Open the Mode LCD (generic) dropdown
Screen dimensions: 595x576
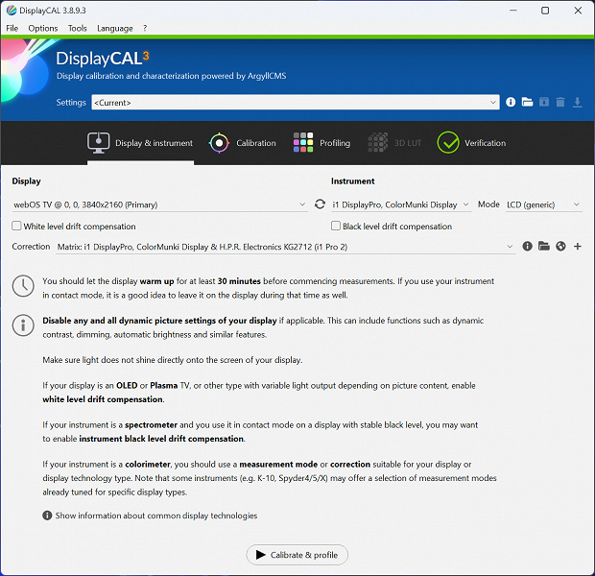tap(543, 204)
